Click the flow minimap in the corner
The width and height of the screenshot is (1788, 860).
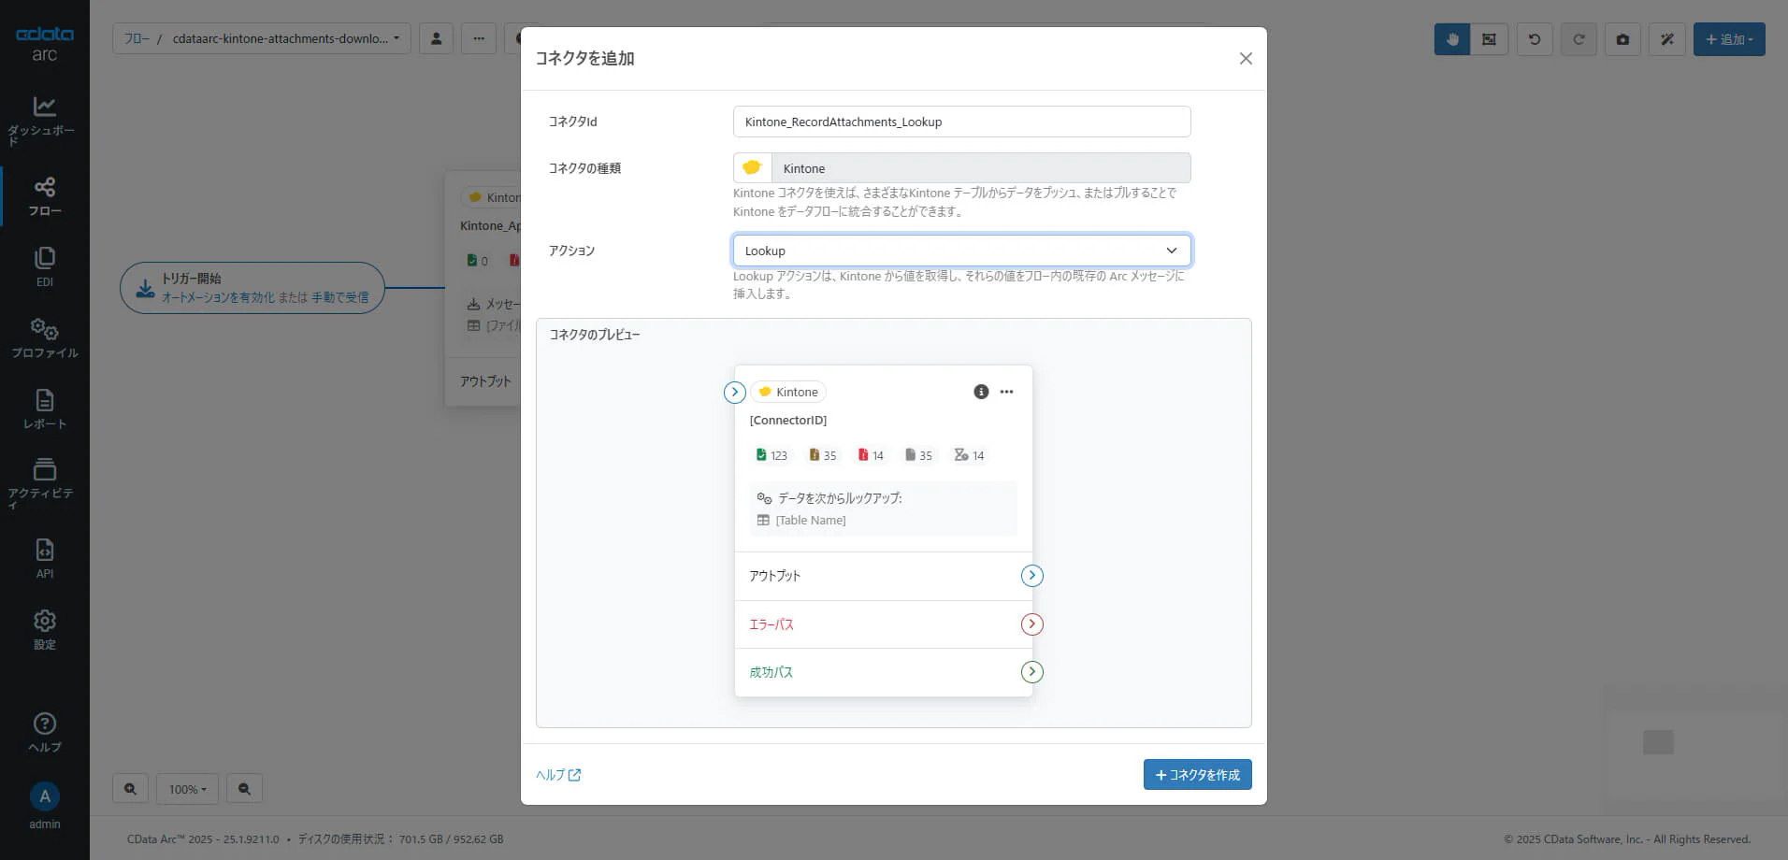1693,748
